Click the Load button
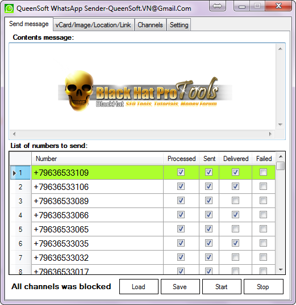Image resolution: width=296 pixels, height=305 pixels. pos(139,286)
